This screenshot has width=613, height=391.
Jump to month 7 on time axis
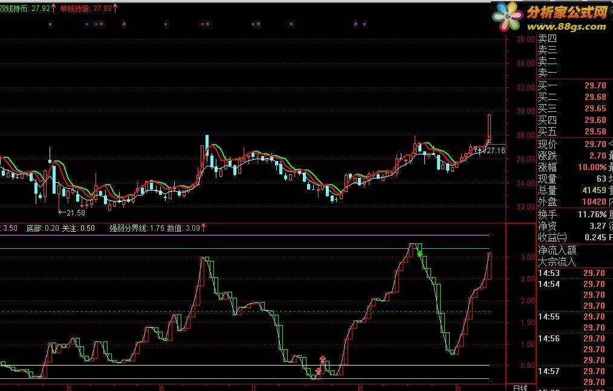[x=254, y=388]
